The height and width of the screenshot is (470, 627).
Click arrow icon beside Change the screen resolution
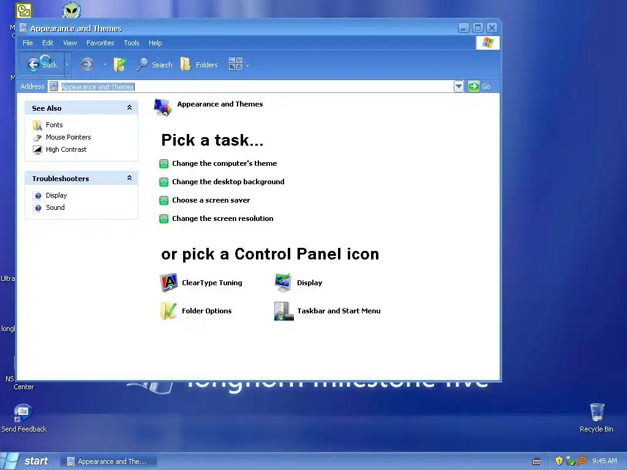point(163,218)
